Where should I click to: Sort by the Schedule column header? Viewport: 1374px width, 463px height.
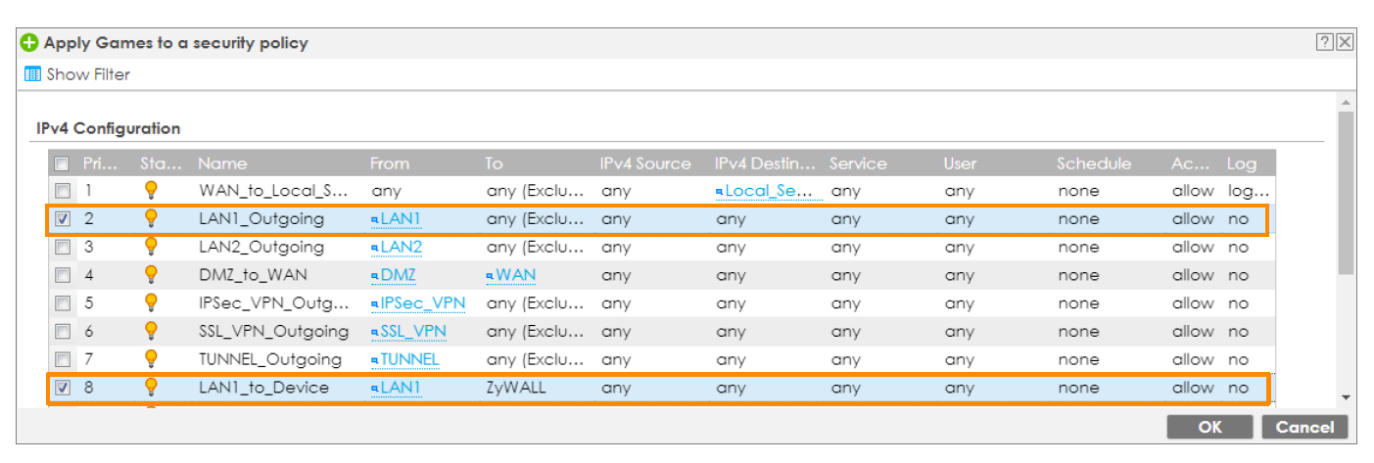click(x=1093, y=163)
